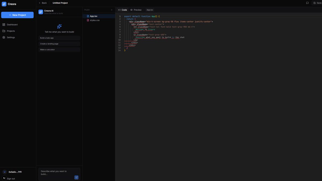The height and width of the screenshot is (181, 322).
Task: Click the sparkle AI icon above the prompt
Action: click(59, 26)
